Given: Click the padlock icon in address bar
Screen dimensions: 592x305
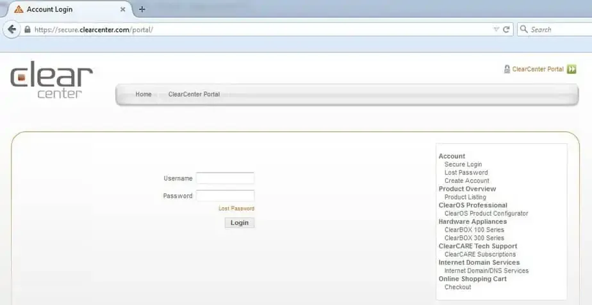Looking at the screenshot, I should (x=27, y=29).
